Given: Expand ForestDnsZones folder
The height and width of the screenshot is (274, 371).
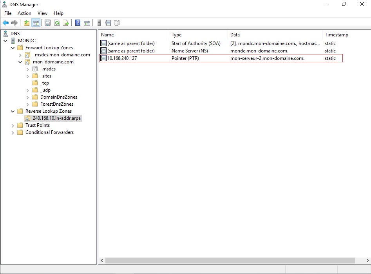Looking at the screenshot, I should [28, 104].
